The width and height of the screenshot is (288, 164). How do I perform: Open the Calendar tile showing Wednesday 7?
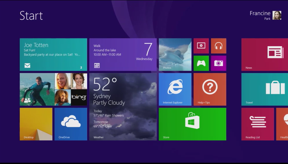123,55
